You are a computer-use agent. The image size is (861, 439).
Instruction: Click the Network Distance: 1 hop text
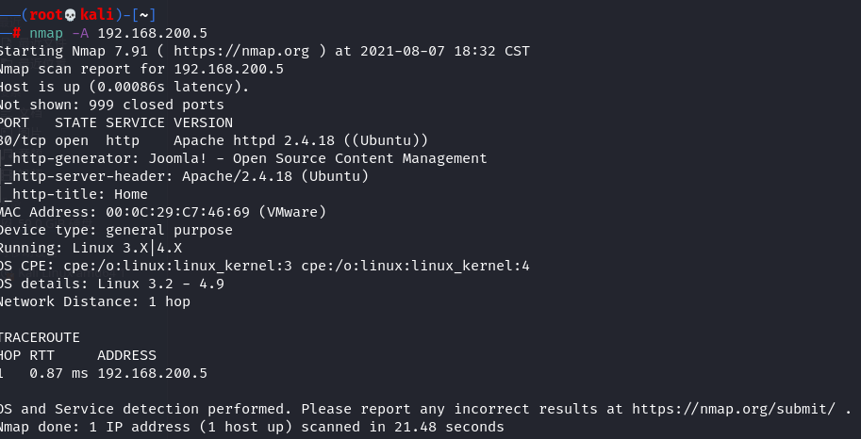click(95, 301)
